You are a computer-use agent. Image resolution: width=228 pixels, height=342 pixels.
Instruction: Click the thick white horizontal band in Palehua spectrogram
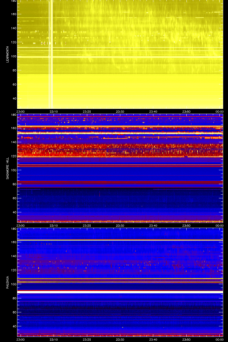tap(120, 292)
